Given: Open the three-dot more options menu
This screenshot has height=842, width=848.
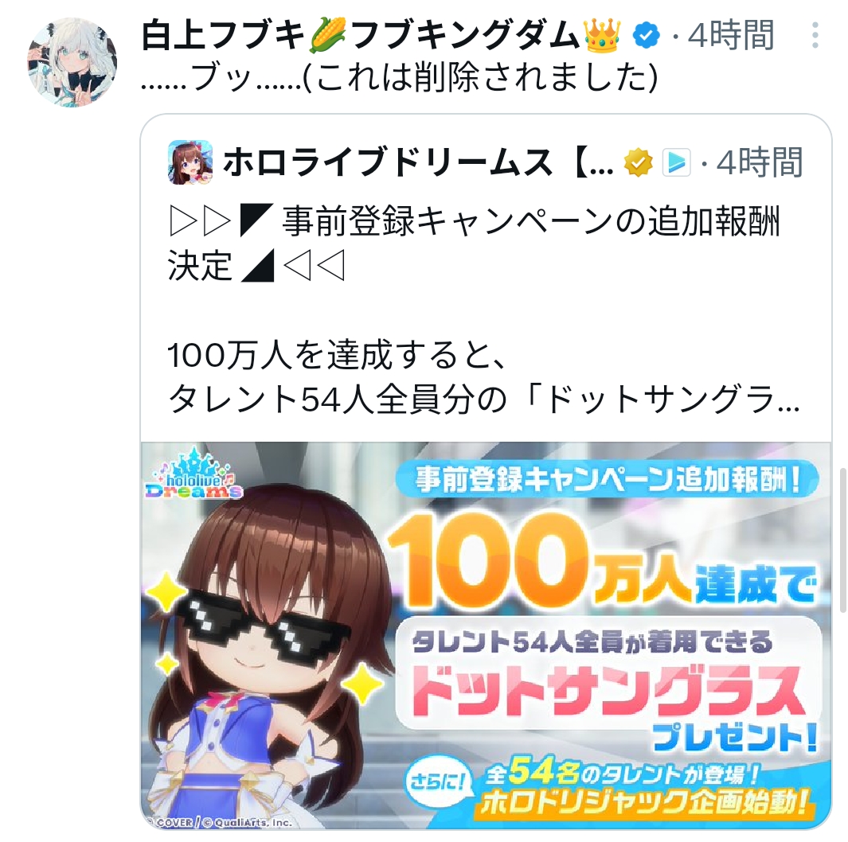Looking at the screenshot, I should [x=815, y=36].
